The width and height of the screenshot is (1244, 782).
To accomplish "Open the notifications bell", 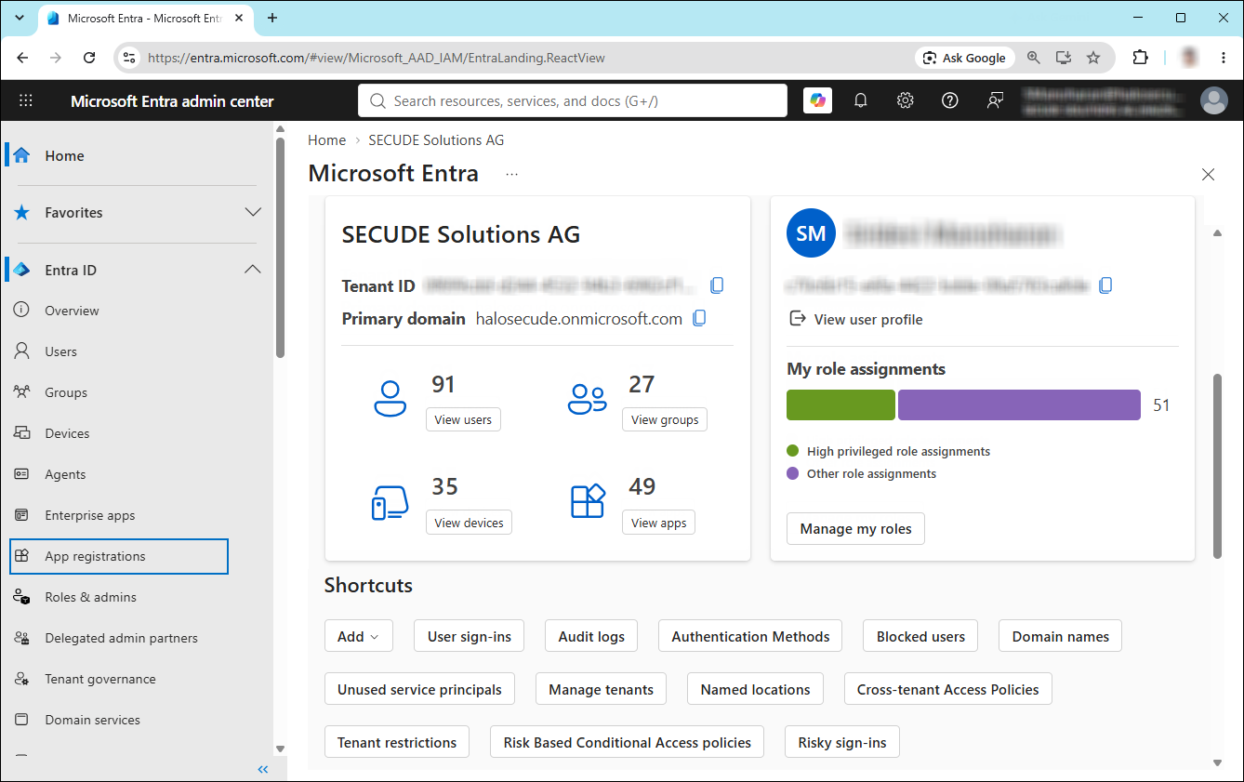I will [x=861, y=100].
